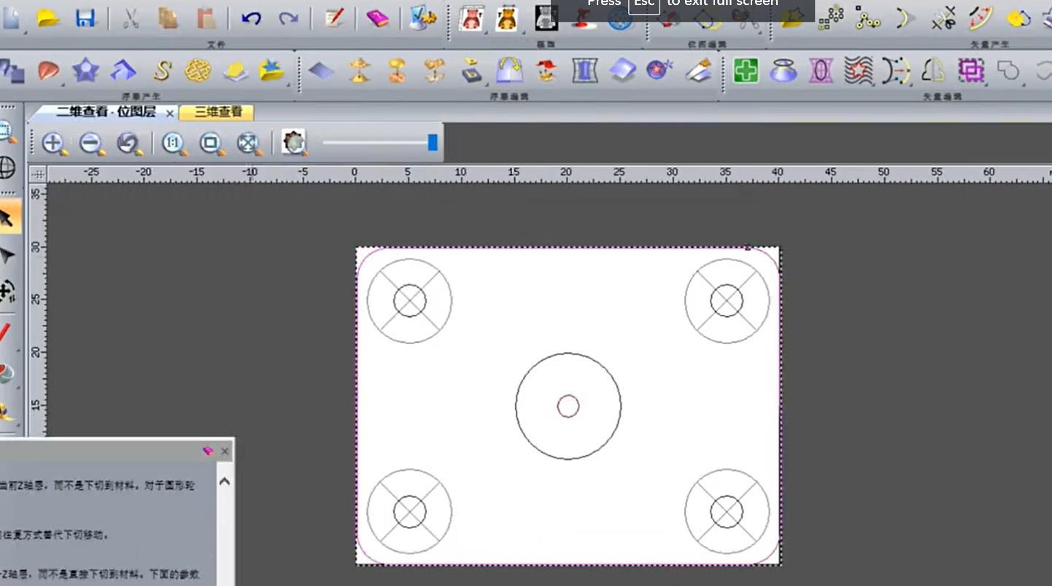
Task: Set the zoom to 1:1 scale
Action: pyautogui.click(x=174, y=143)
